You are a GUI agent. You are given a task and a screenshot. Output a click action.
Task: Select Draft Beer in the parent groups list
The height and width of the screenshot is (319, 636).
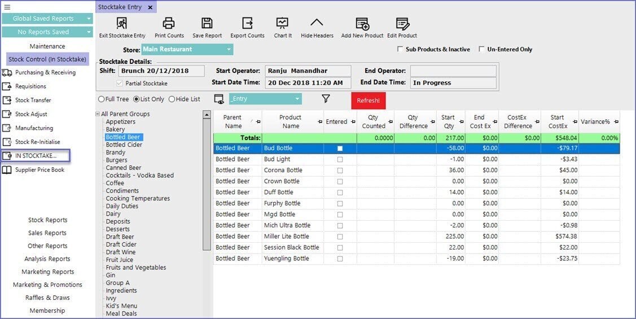(x=120, y=237)
